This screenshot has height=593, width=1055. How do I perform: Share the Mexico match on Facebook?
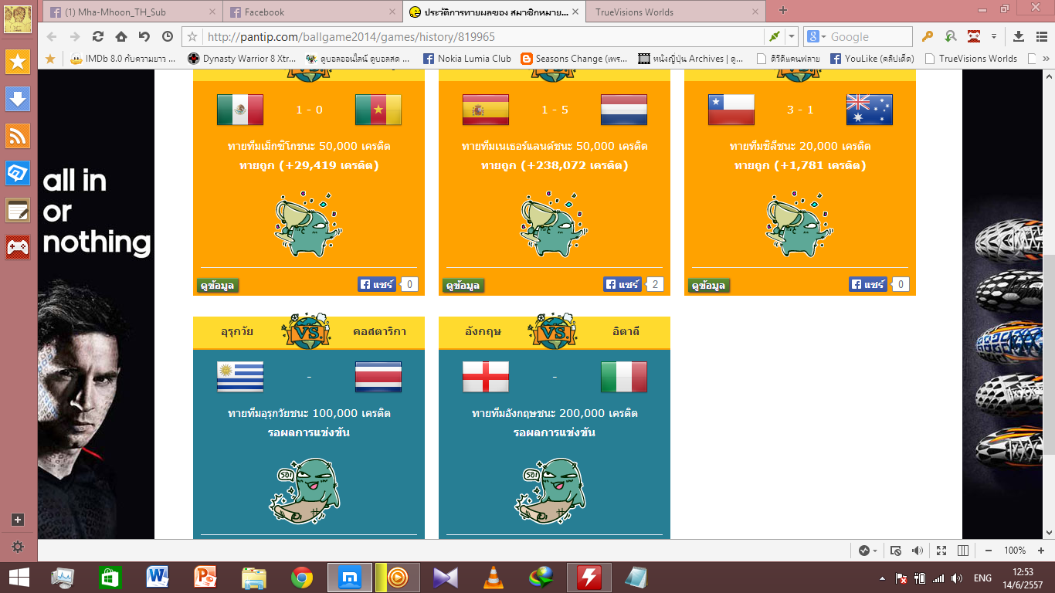pos(377,284)
